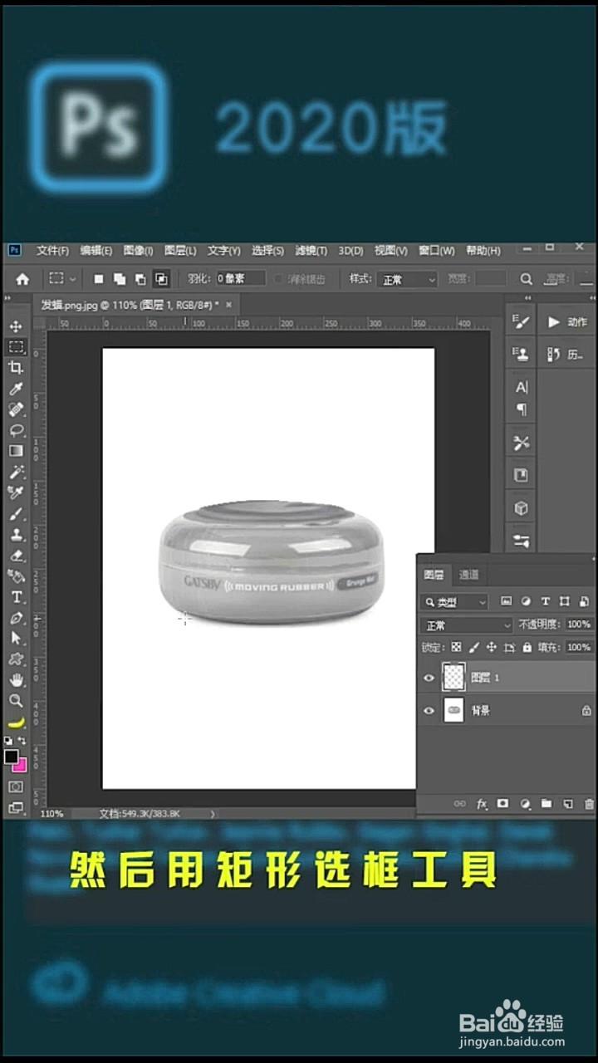598x1063 pixels.
Task: Open Brush Settings panel icon
Action: pos(522,321)
